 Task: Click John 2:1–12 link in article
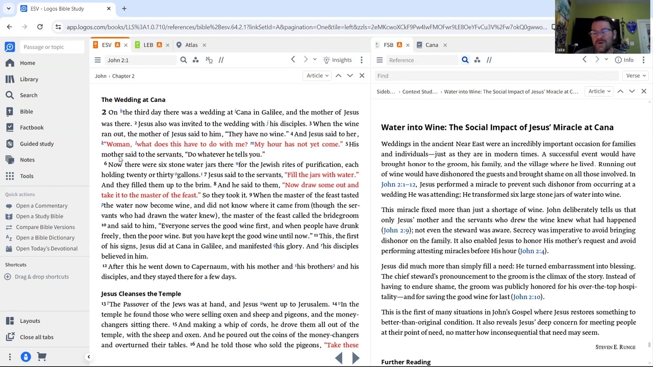[x=398, y=185]
